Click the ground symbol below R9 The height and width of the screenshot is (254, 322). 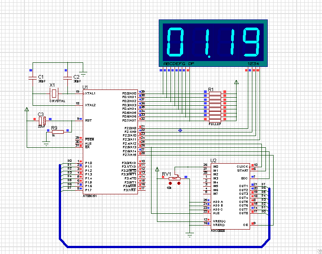46,144
